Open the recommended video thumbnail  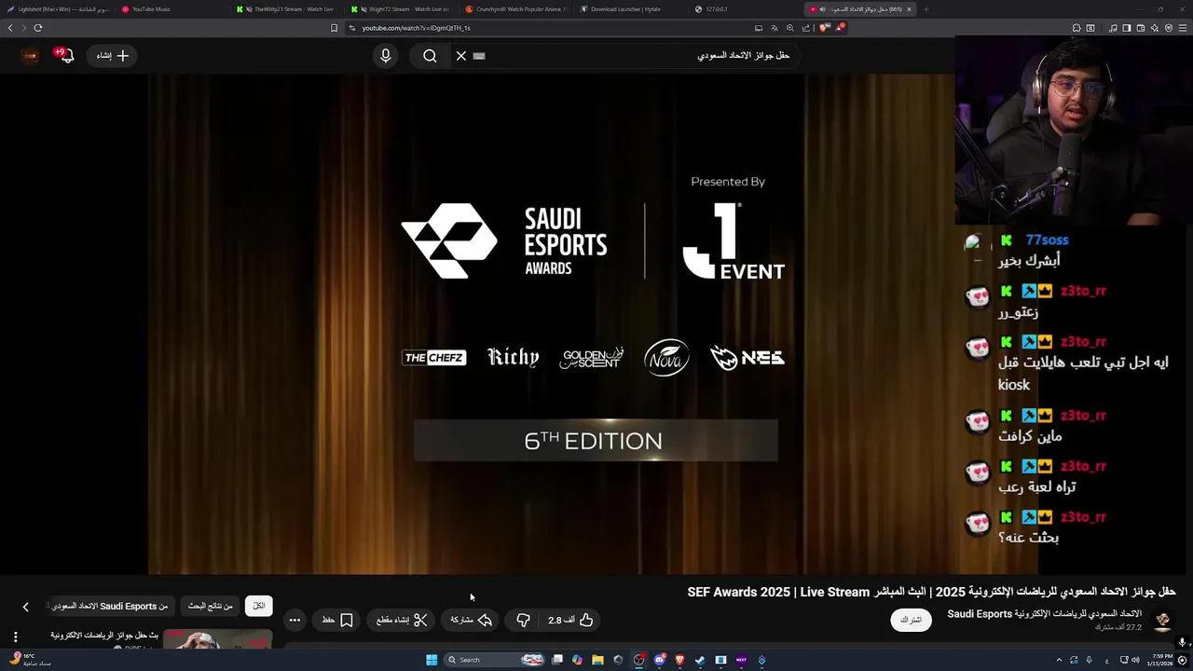217,639
